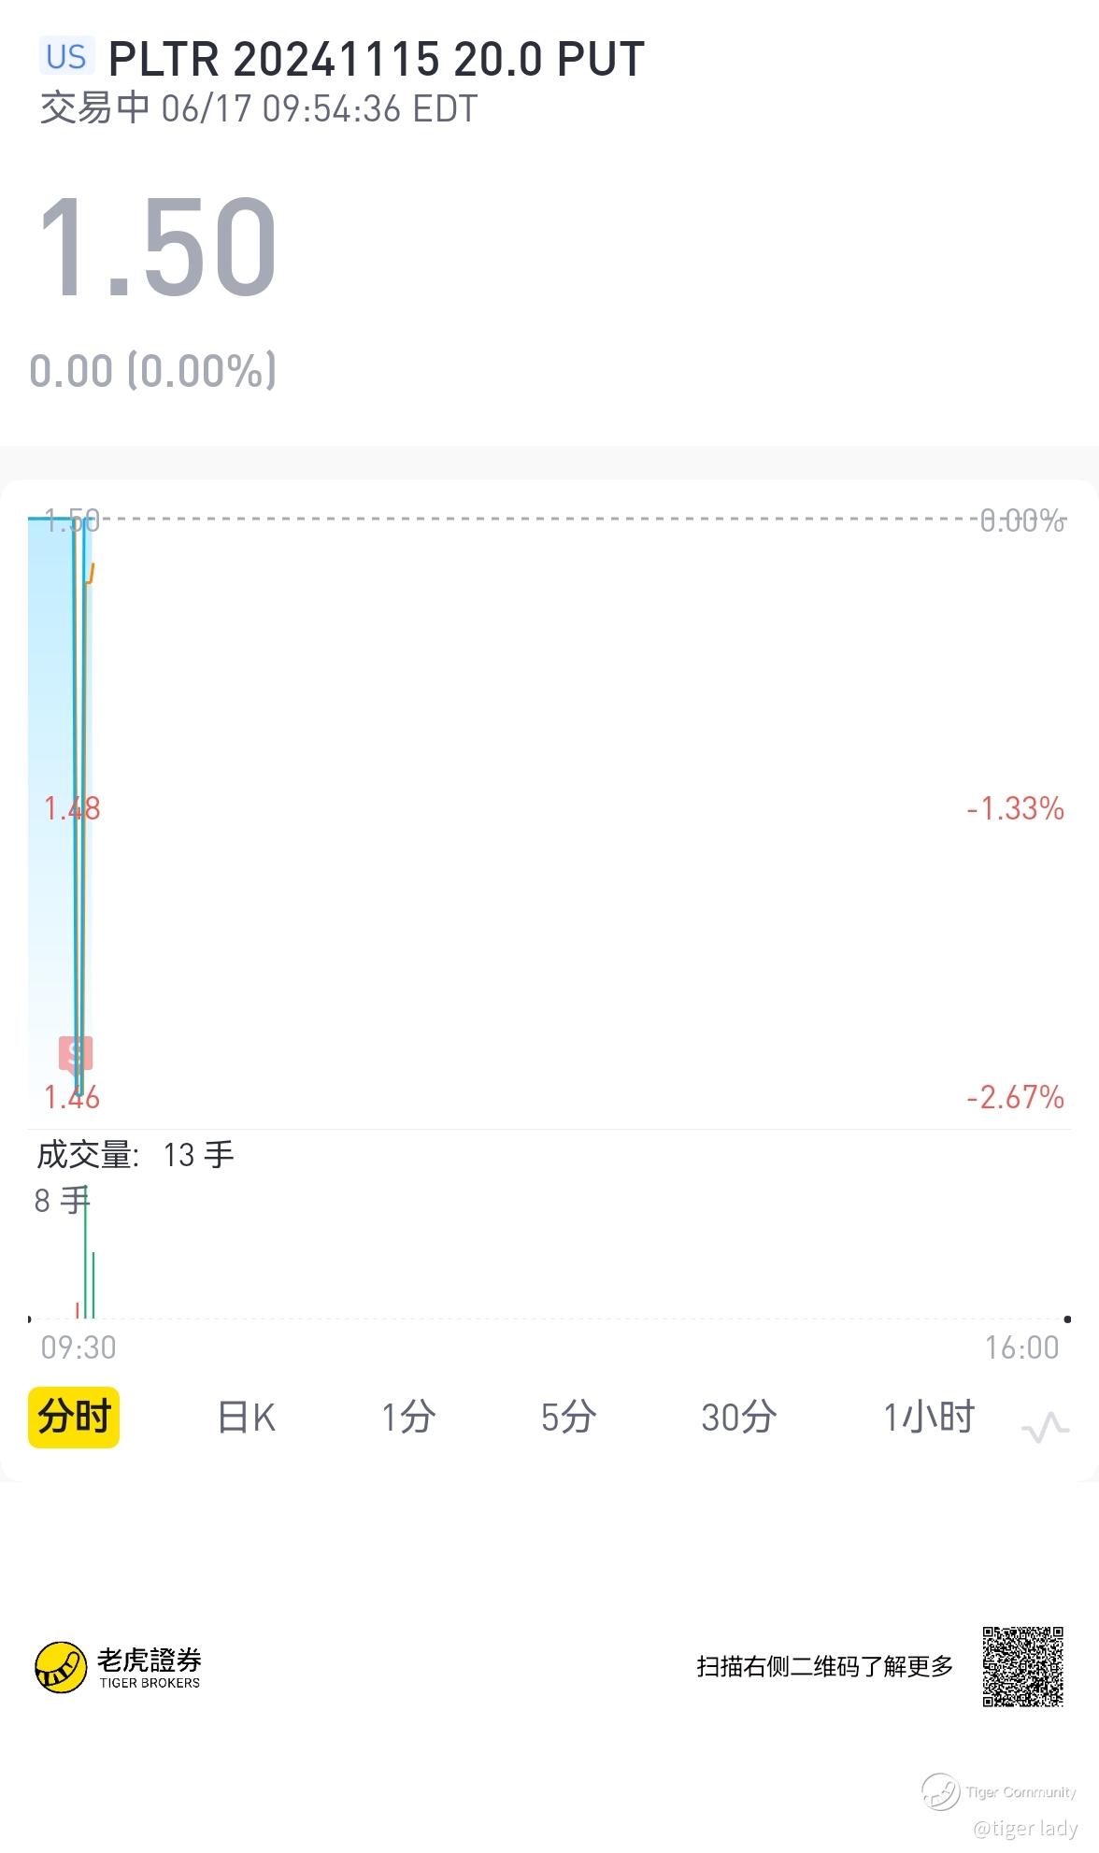This screenshot has width=1099, height=1853.
Task: Click the -2.67% axis label
Action: click(x=1015, y=1096)
